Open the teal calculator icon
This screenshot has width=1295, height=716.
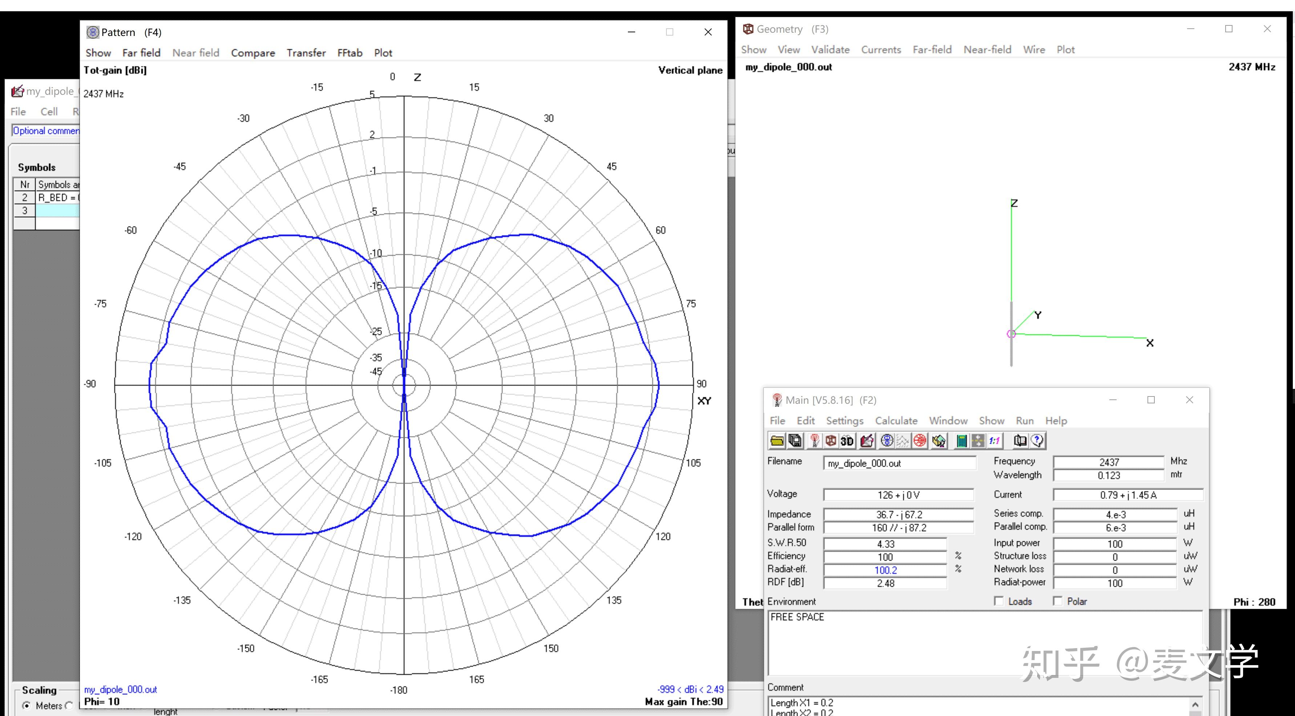(961, 441)
